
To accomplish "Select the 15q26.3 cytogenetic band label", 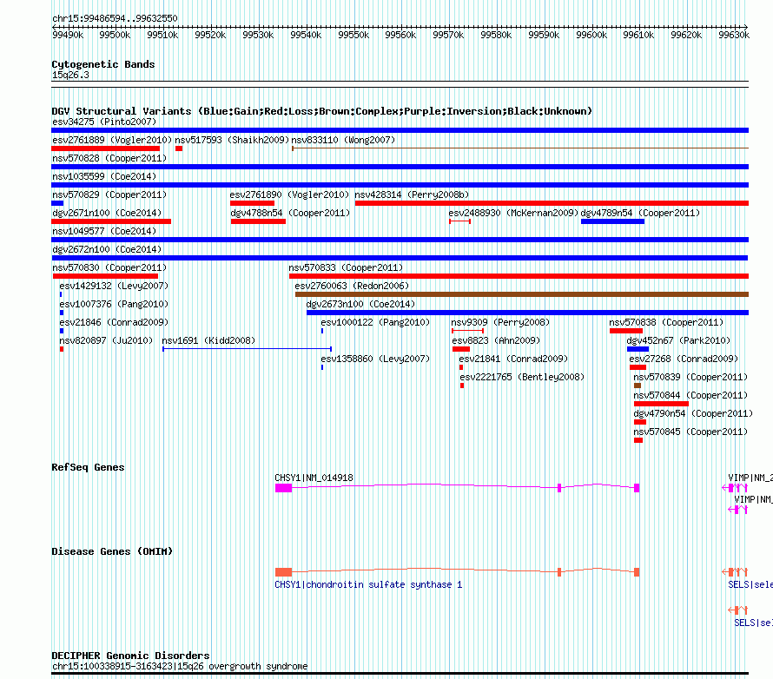I will point(70,75).
